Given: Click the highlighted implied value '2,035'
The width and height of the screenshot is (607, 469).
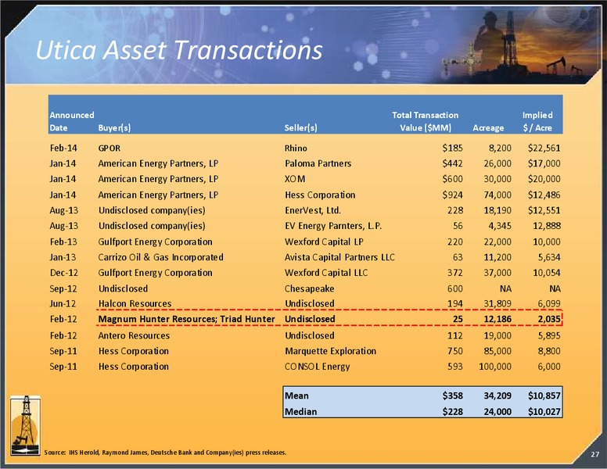Looking at the screenshot, I should pyautogui.click(x=549, y=319).
